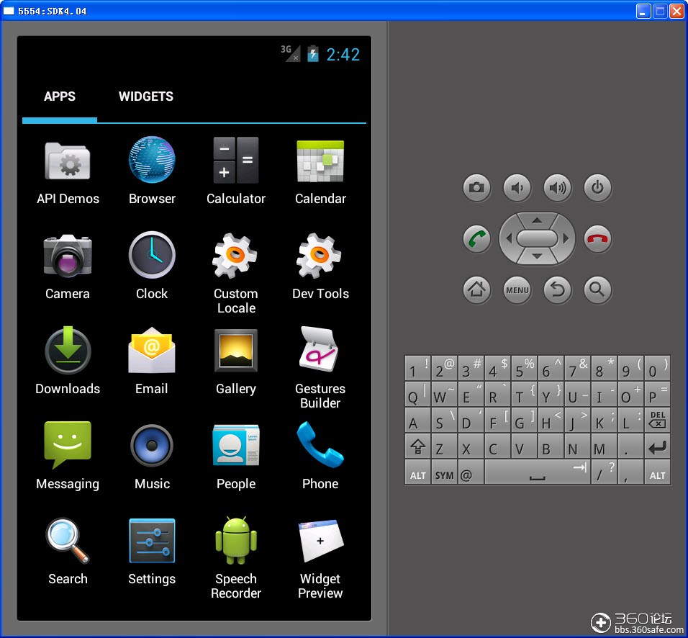Click the emulator Home button
This screenshot has height=638, width=688.
(477, 289)
